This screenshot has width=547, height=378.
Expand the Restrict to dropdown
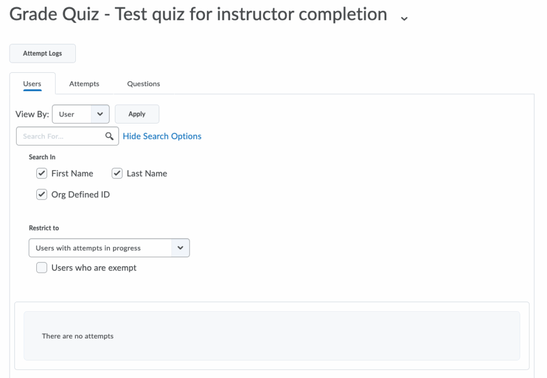pos(109,248)
